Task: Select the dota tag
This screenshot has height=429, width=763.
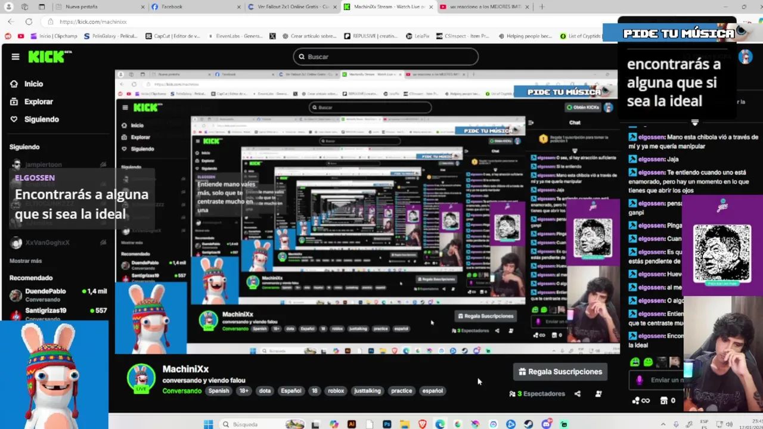Action: [265, 391]
